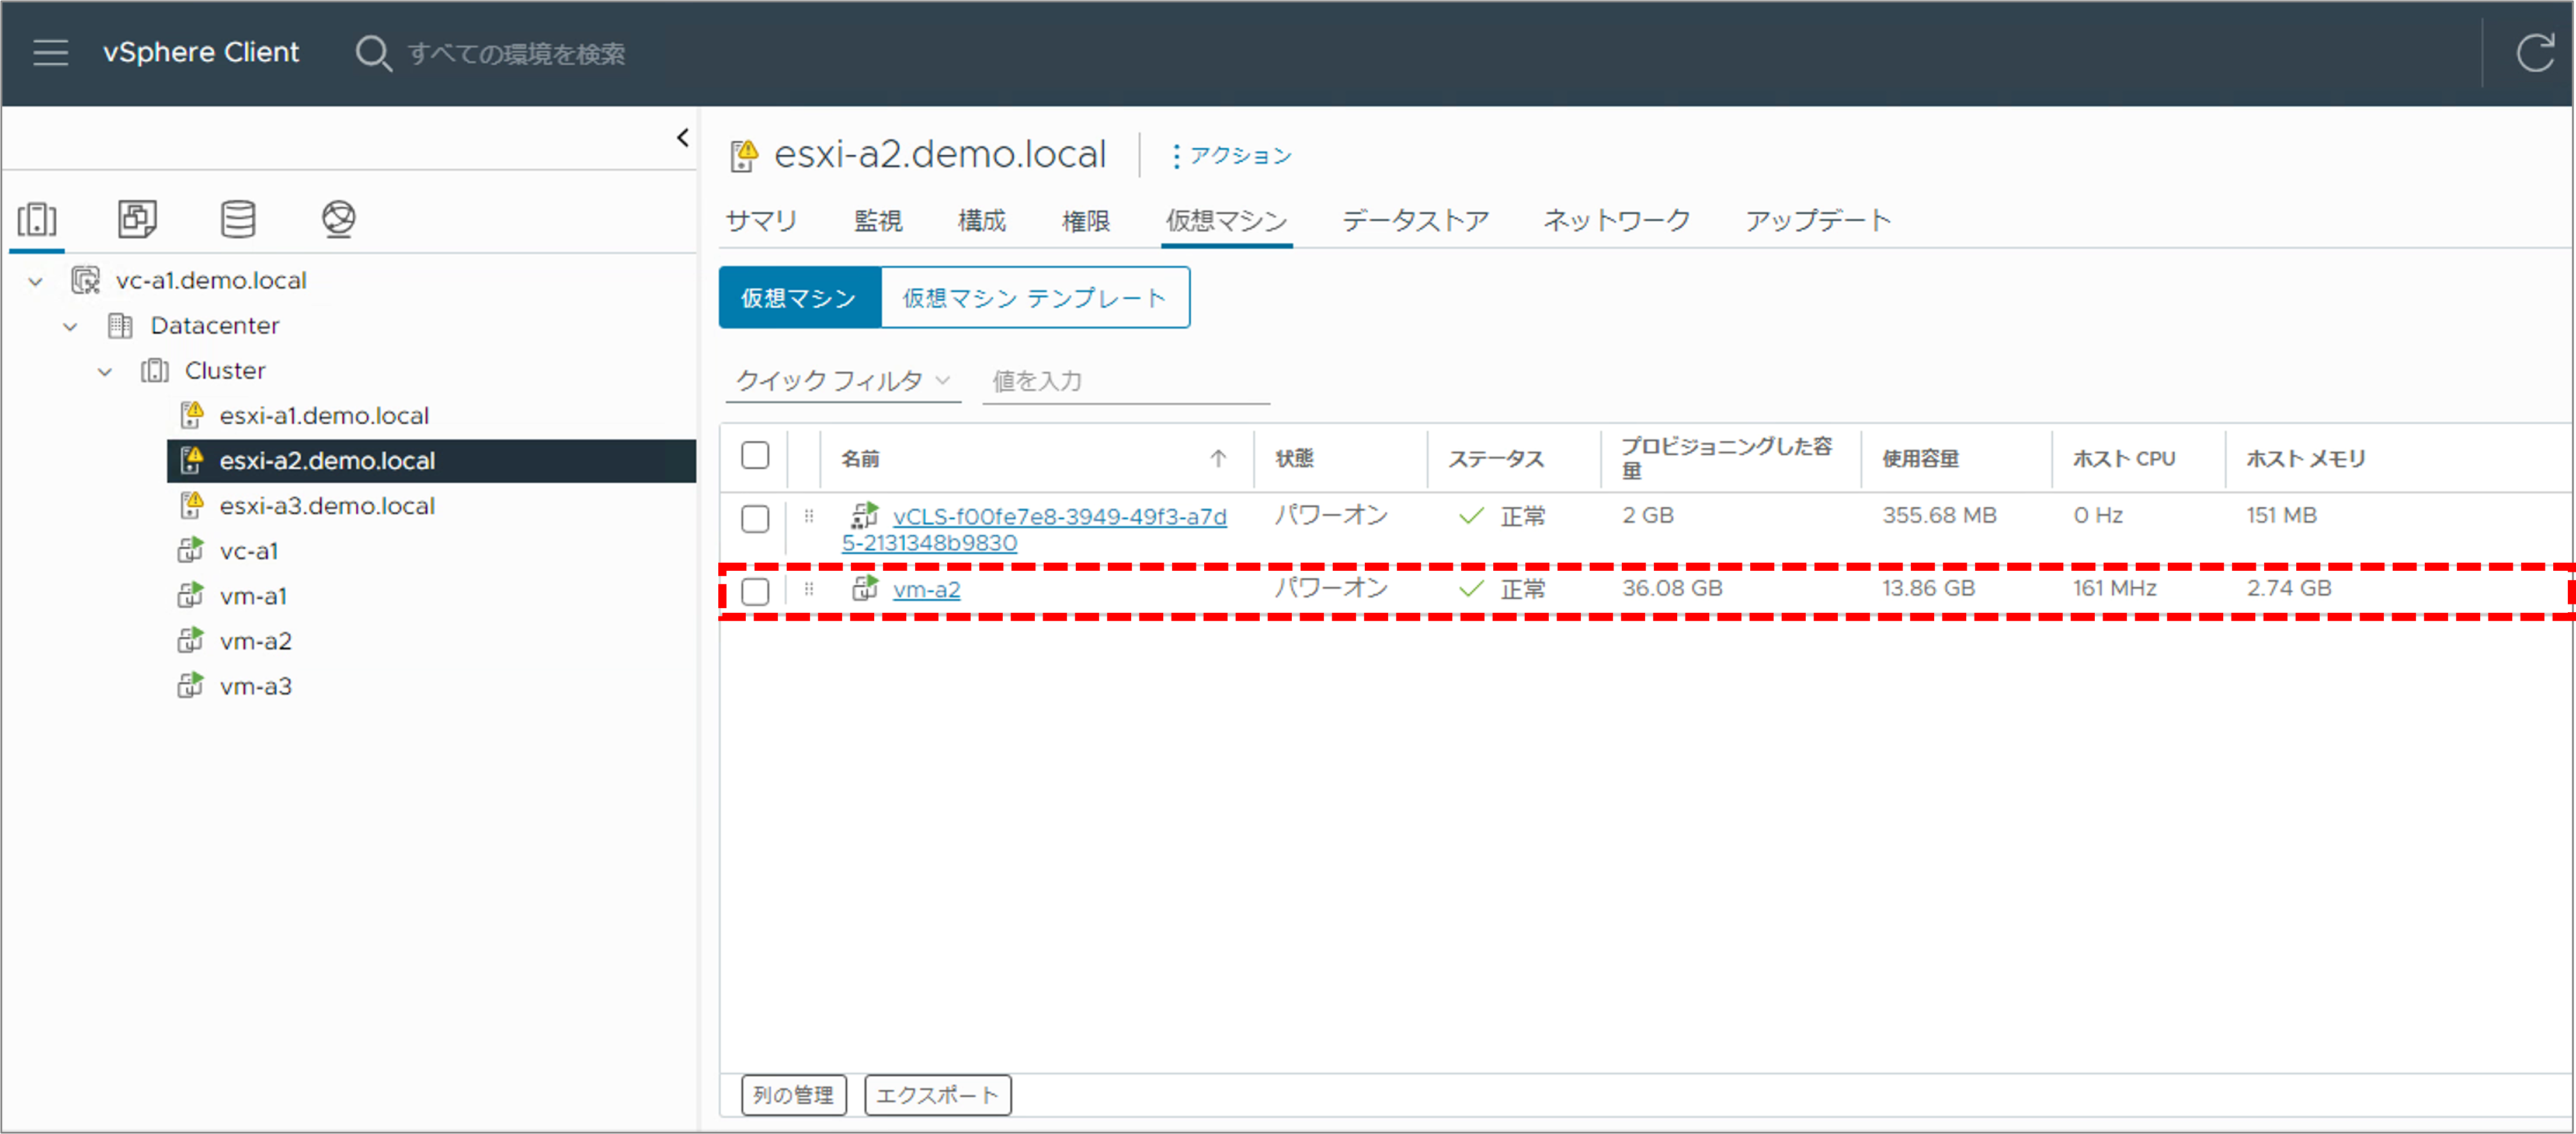Image resolution: width=2576 pixels, height=1134 pixels.
Task: Select the 仮想マシン sub-tab button
Action: pyautogui.click(x=799, y=298)
